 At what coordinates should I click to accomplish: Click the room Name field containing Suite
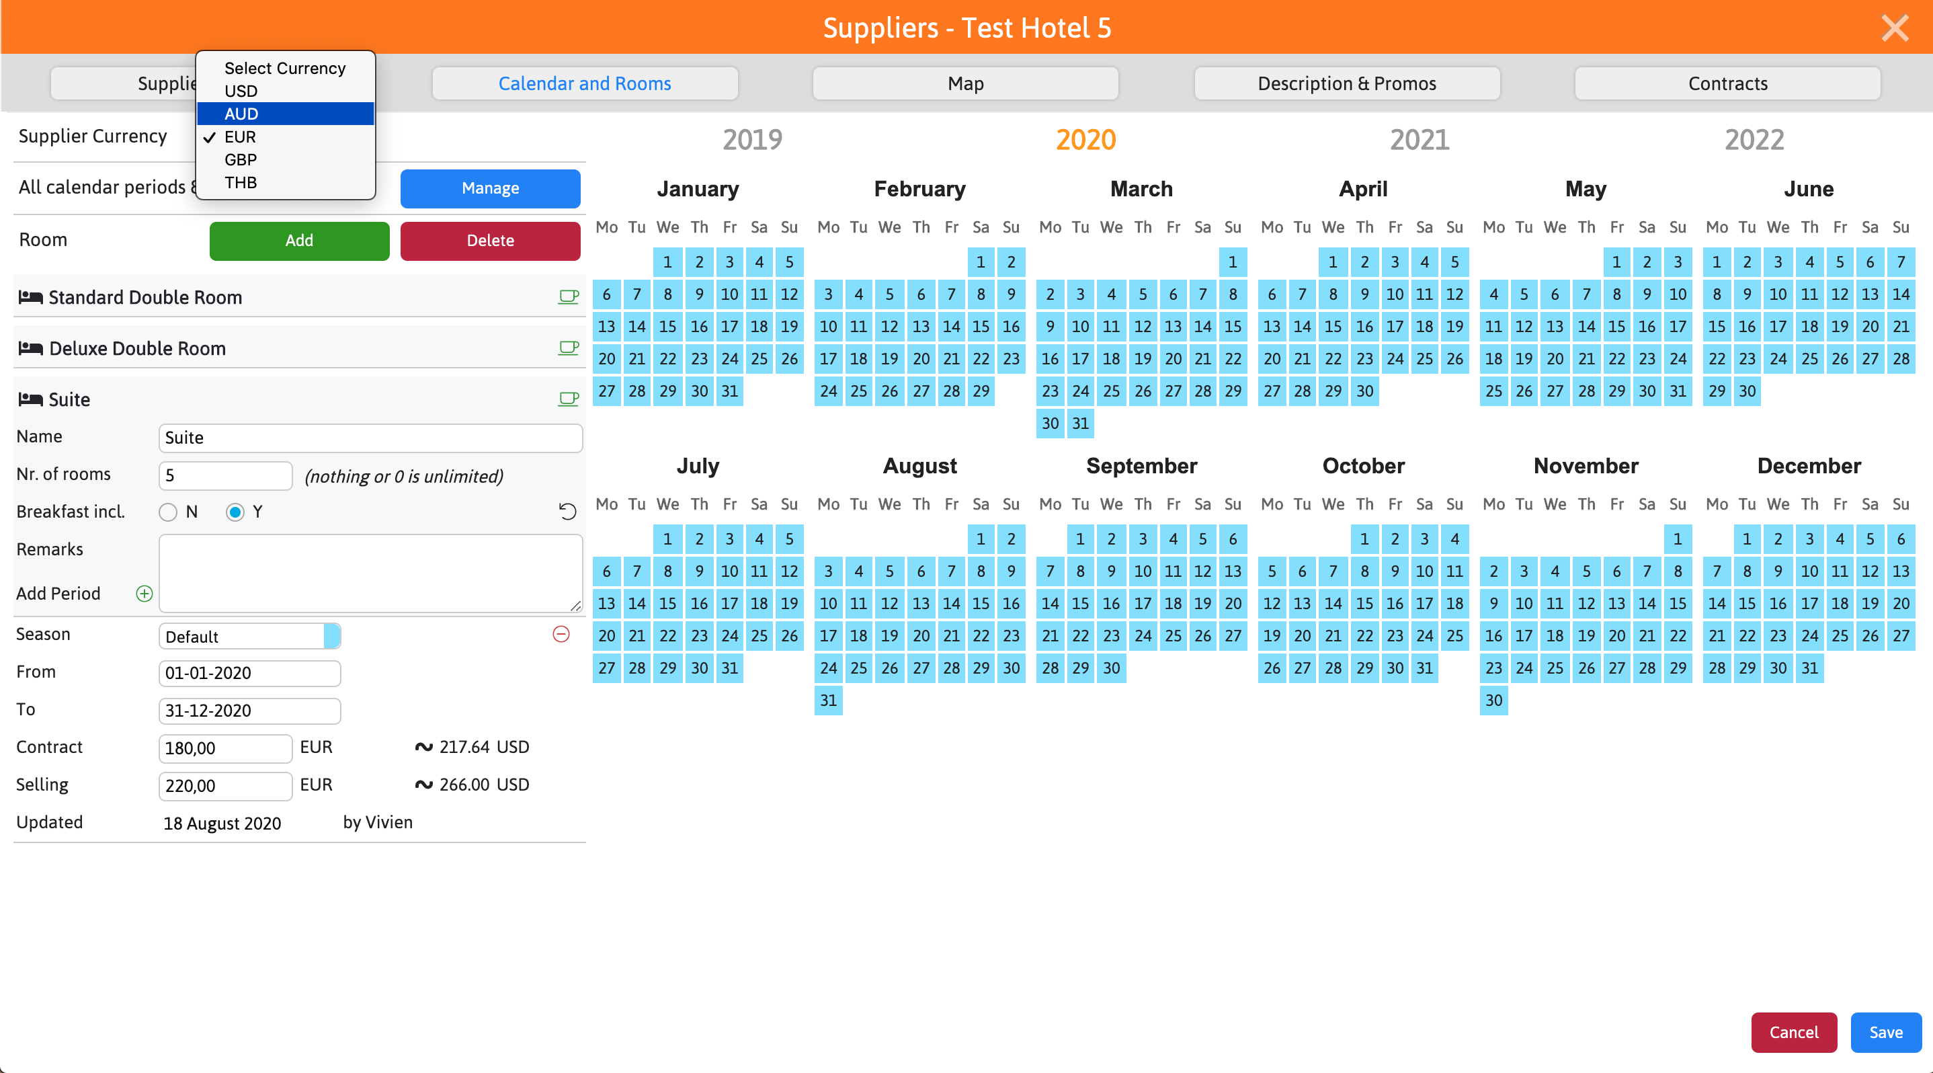click(371, 438)
